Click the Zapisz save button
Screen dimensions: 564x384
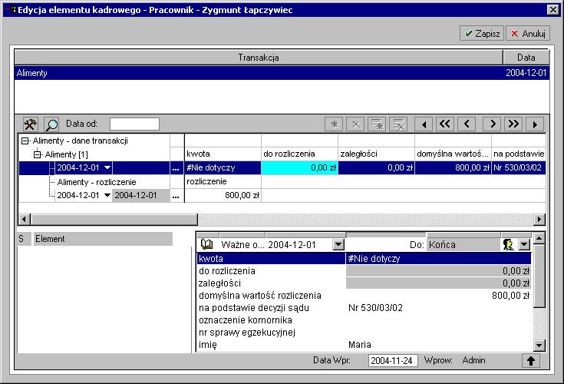[482, 34]
